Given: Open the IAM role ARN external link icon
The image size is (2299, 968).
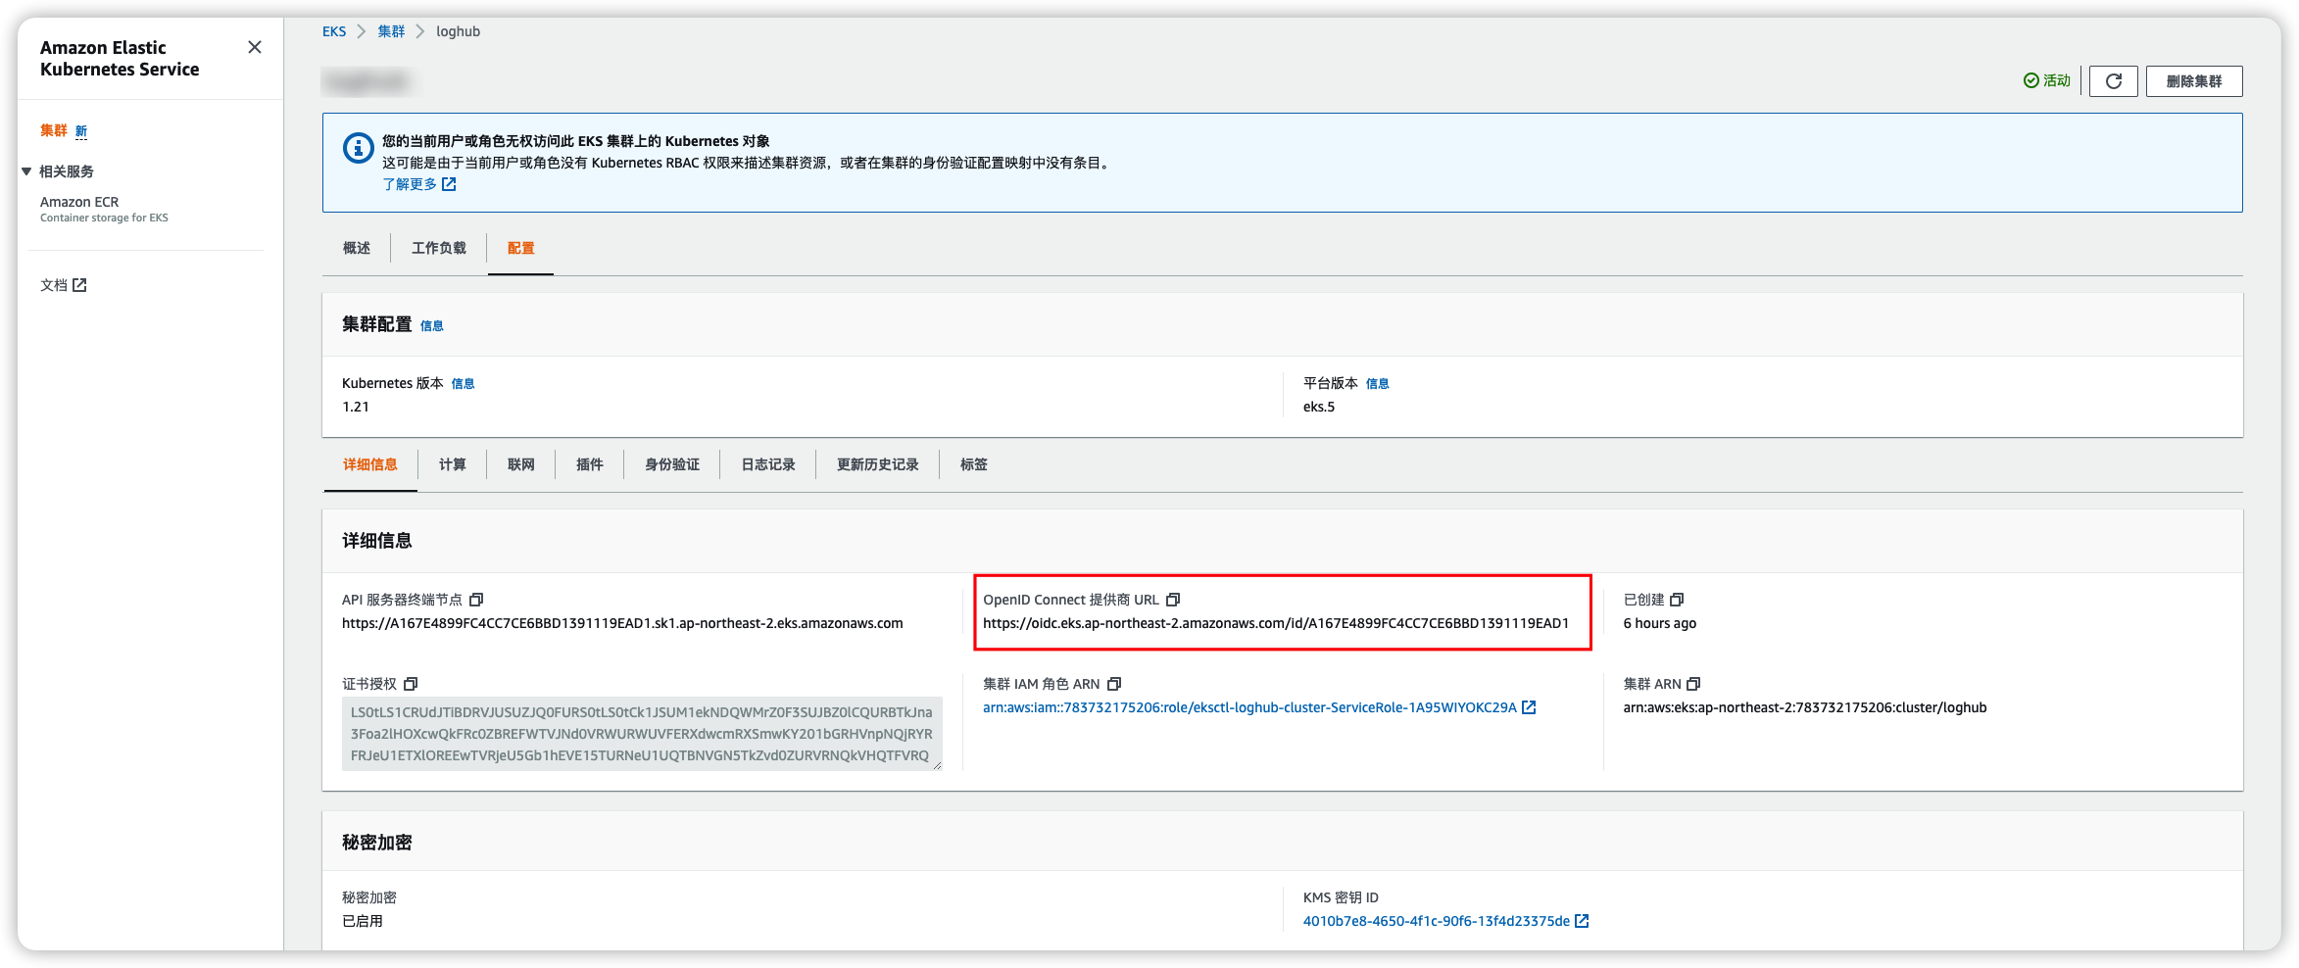Looking at the screenshot, I should pyautogui.click(x=1529, y=707).
